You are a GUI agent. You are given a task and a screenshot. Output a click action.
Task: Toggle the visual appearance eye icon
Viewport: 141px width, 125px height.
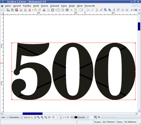tap(99, 117)
